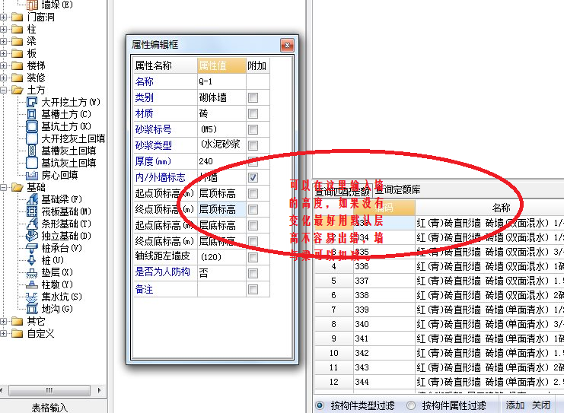Click the 门窗洞 folder icon

(x=17, y=17)
